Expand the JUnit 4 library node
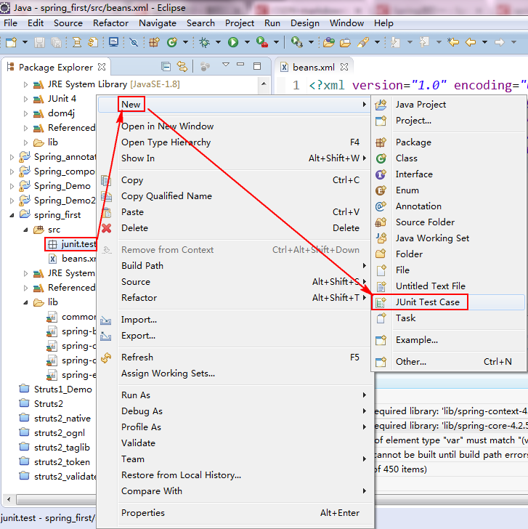Image resolution: width=528 pixels, height=529 pixels. [x=25, y=99]
